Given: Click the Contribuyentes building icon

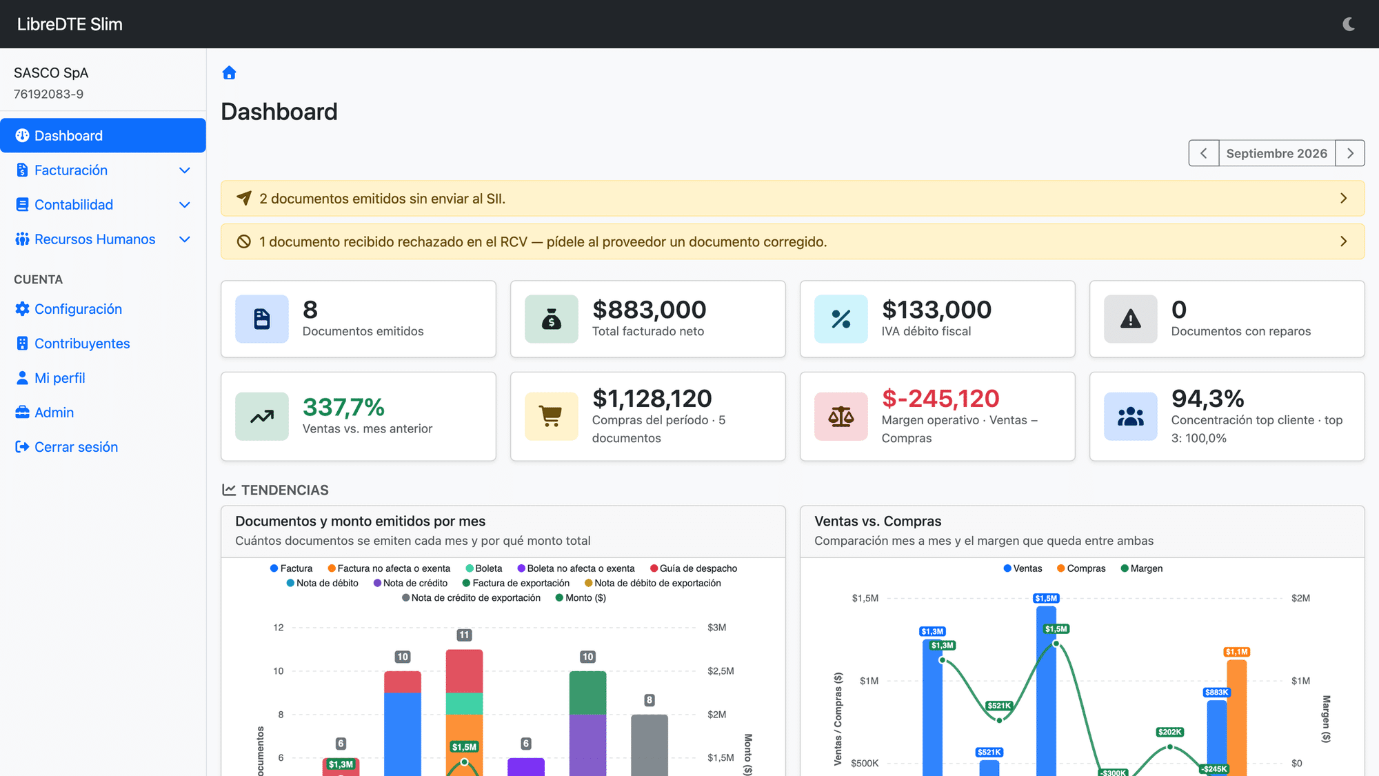Looking at the screenshot, I should coord(22,344).
